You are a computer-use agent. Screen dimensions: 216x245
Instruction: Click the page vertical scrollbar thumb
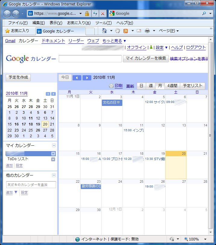pos(210,135)
